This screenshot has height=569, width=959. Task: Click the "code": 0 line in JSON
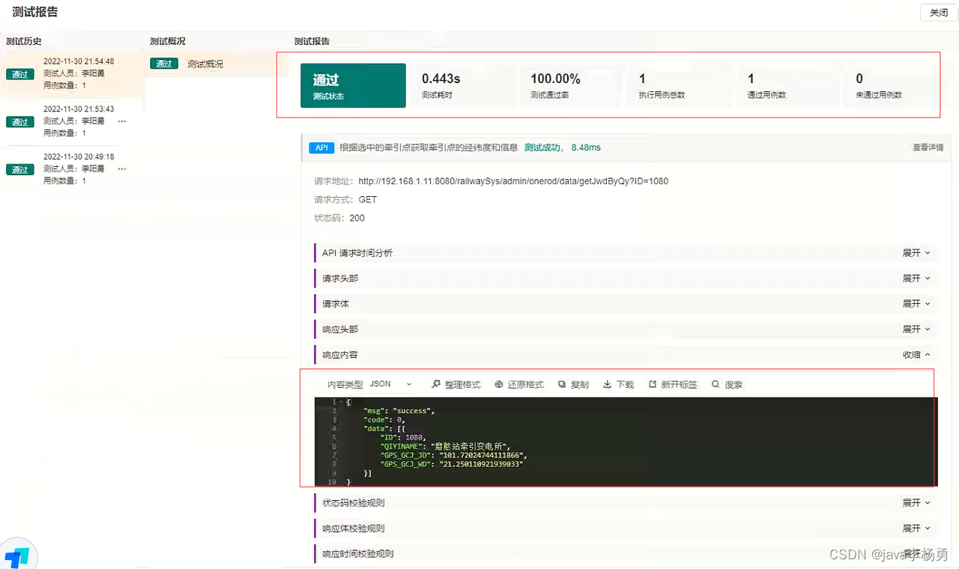386,420
